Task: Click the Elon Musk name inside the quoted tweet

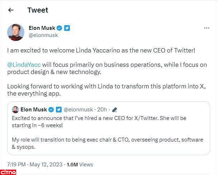Action: (34, 110)
